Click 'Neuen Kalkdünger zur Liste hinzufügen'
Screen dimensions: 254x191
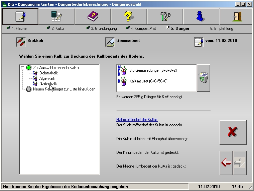[64, 89]
